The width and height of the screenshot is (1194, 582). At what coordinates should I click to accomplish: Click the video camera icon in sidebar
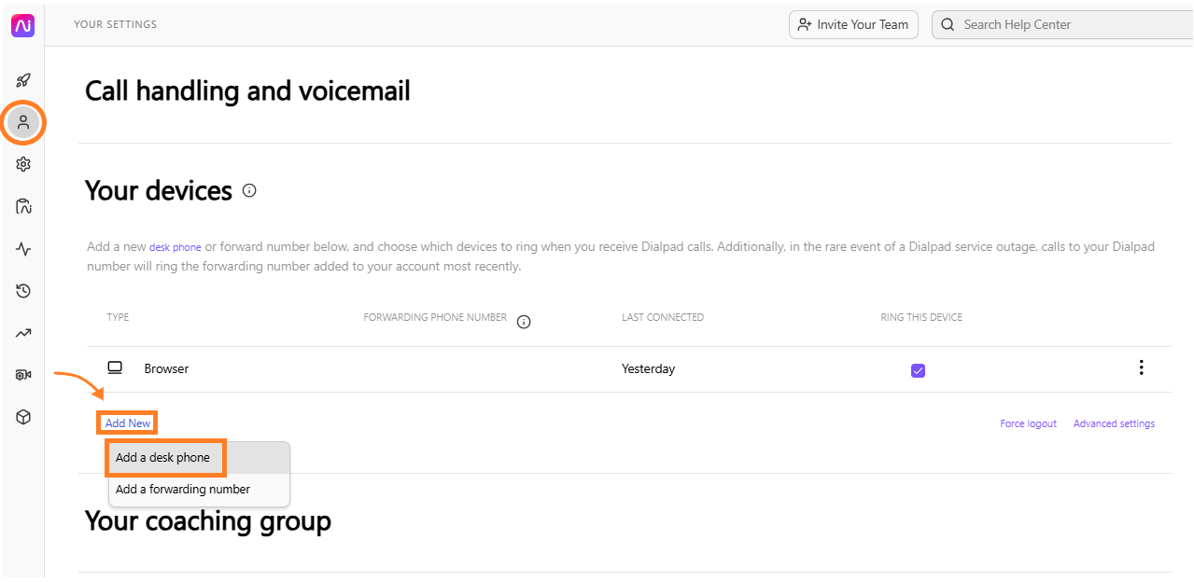[23, 375]
